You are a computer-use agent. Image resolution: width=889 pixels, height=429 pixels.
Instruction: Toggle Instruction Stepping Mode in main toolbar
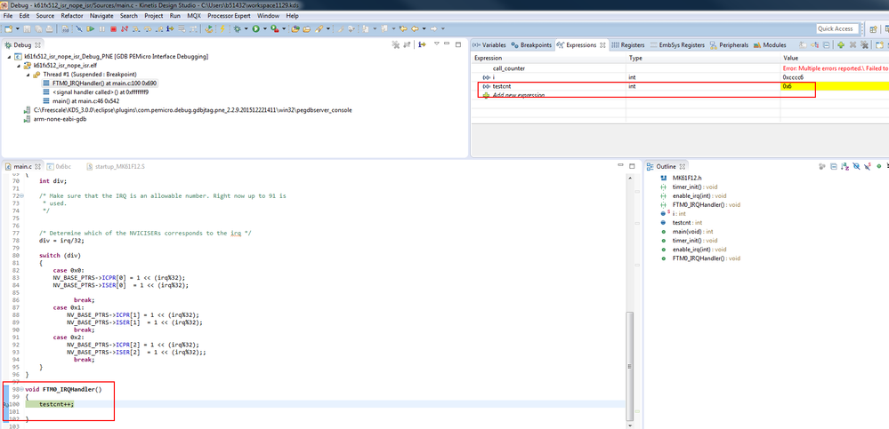(x=170, y=28)
